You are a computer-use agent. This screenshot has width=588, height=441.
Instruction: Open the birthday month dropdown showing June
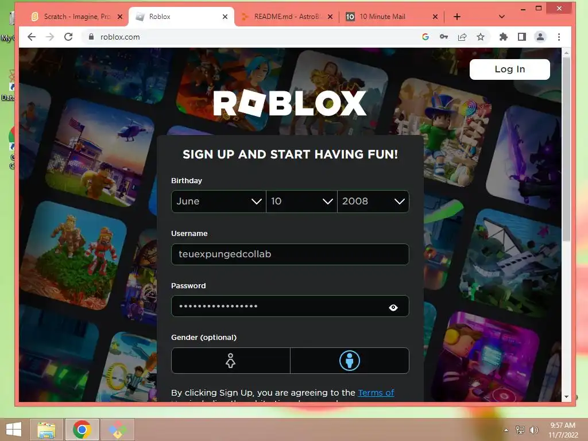(219, 202)
